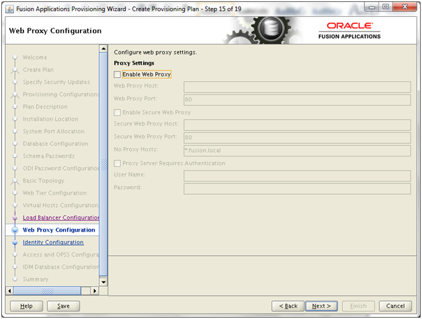Viewport: 422px width, 319px height.
Task: Save the provisioning plan
Action: click(x=63, y=306)
